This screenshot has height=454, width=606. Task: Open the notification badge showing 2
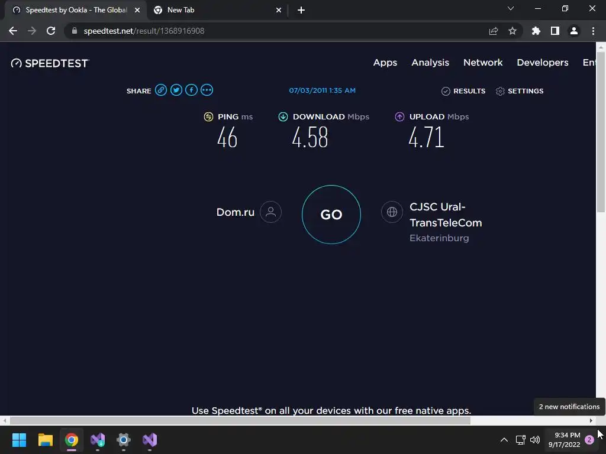pyautogui.click(x=589, y=440)
